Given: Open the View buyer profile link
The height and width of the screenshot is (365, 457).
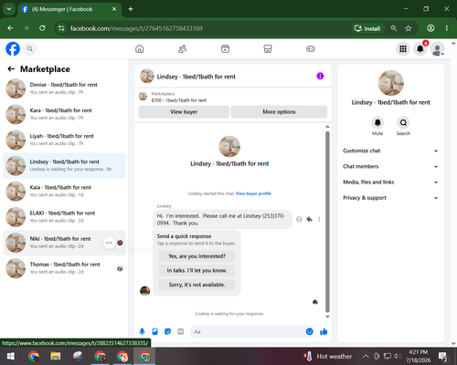Looking at the screenshot, I should tap(253, 193).
